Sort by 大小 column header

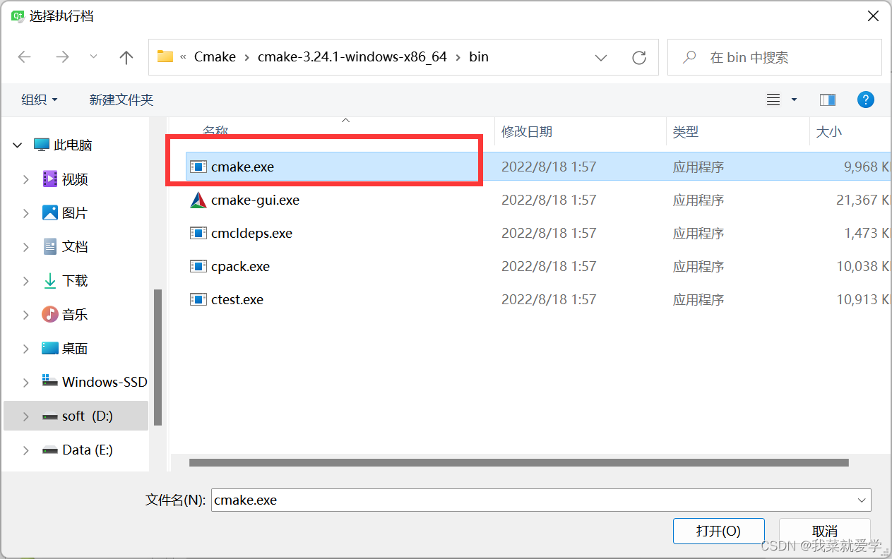(829, 131)
